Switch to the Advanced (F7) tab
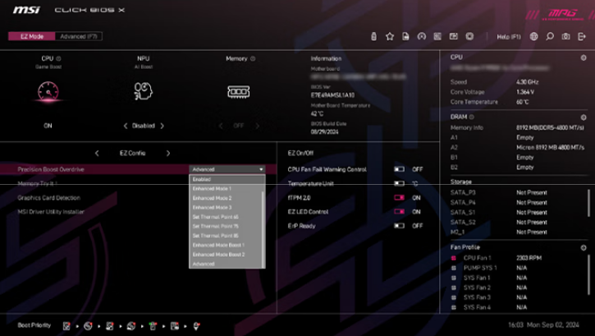This screenshot has height=336, width=595. (x=79, y=36)
